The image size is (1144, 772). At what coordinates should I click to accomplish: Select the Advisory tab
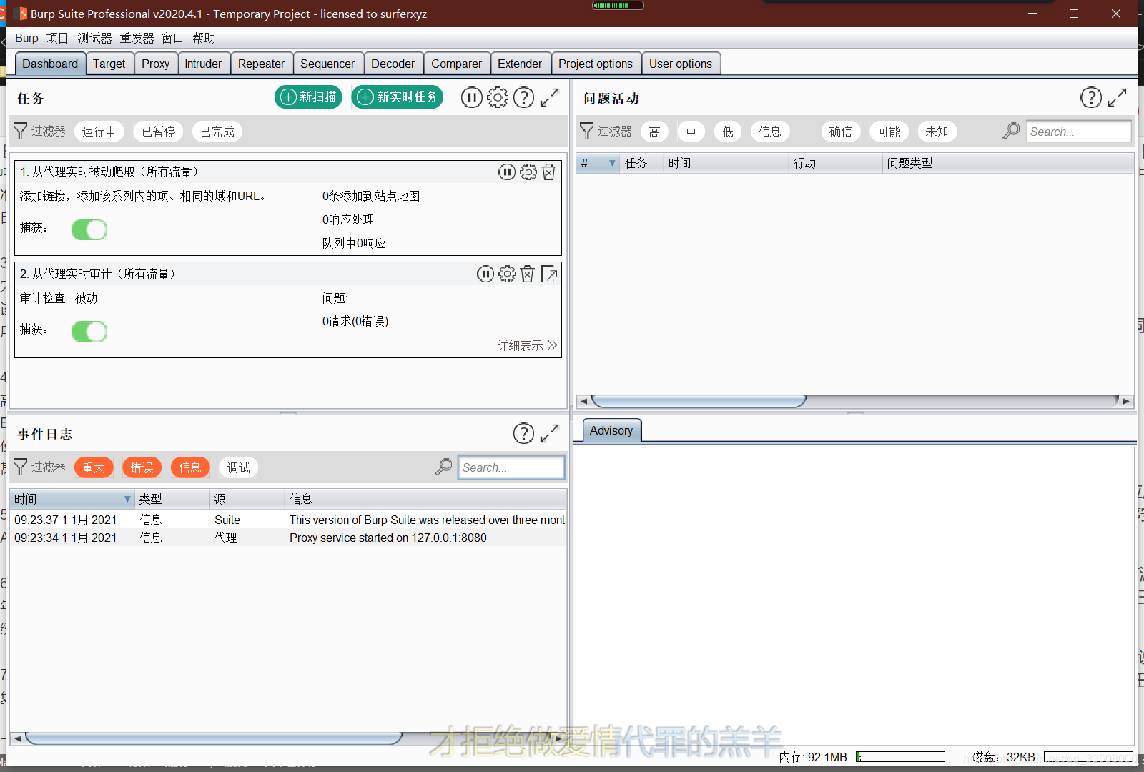[x=611, y=430]
